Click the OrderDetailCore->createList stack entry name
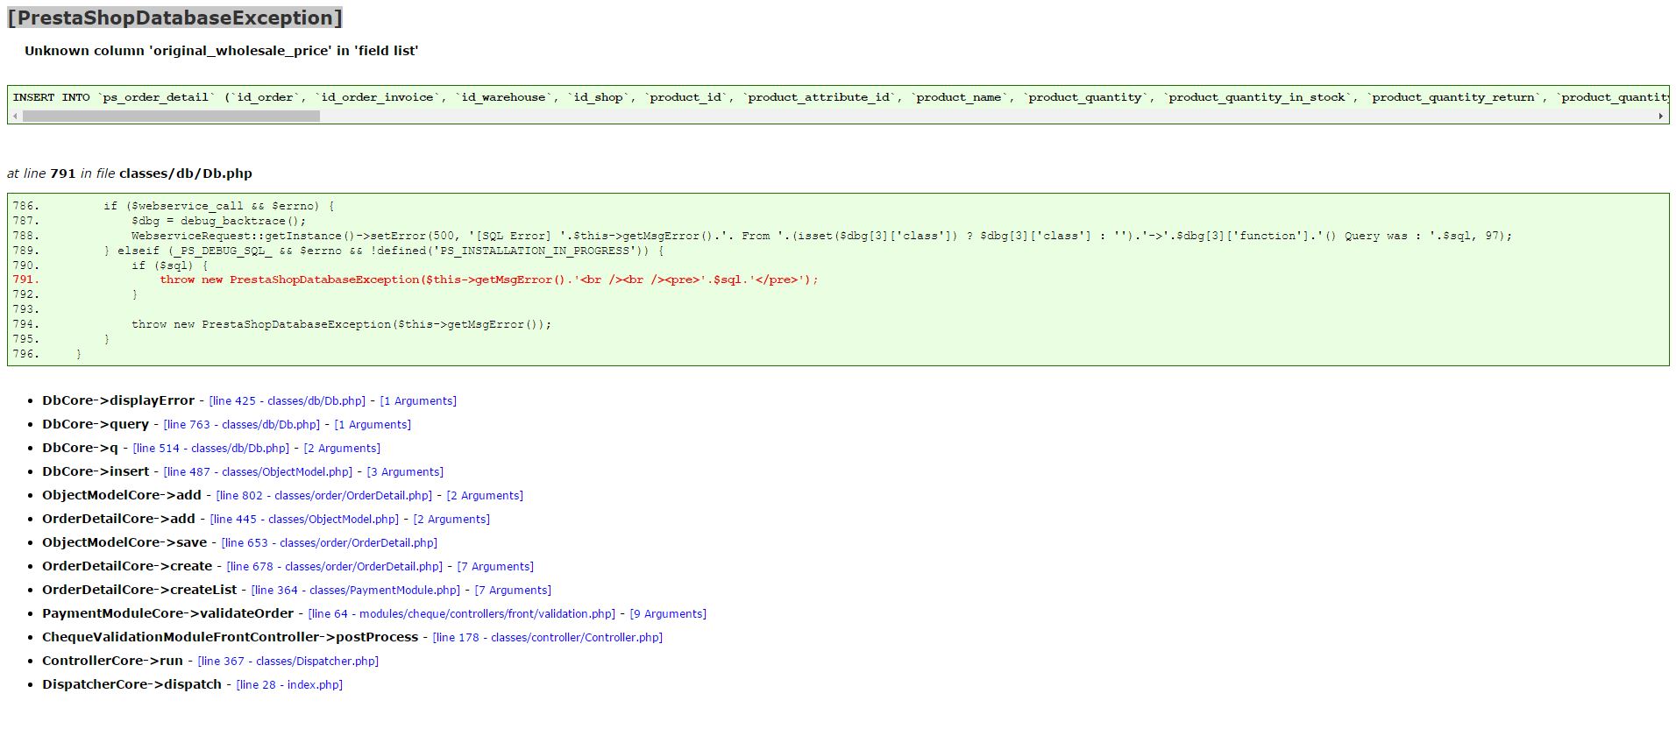1676x736 pixels. click(x=139, y=590)
